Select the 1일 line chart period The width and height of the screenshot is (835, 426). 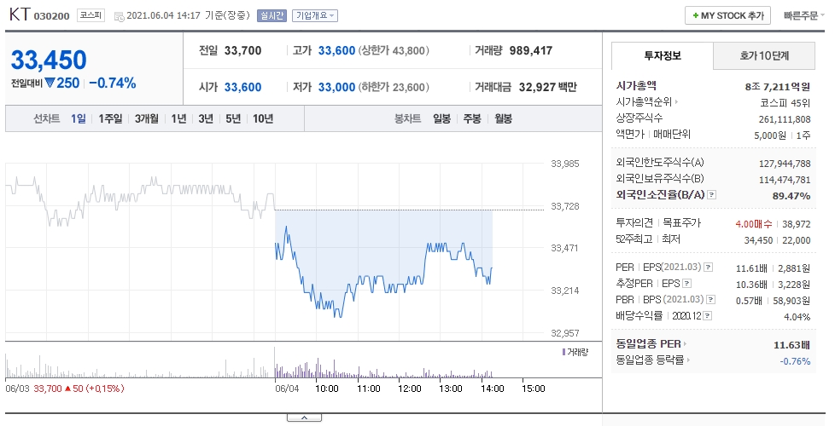(x=79, y=118)
